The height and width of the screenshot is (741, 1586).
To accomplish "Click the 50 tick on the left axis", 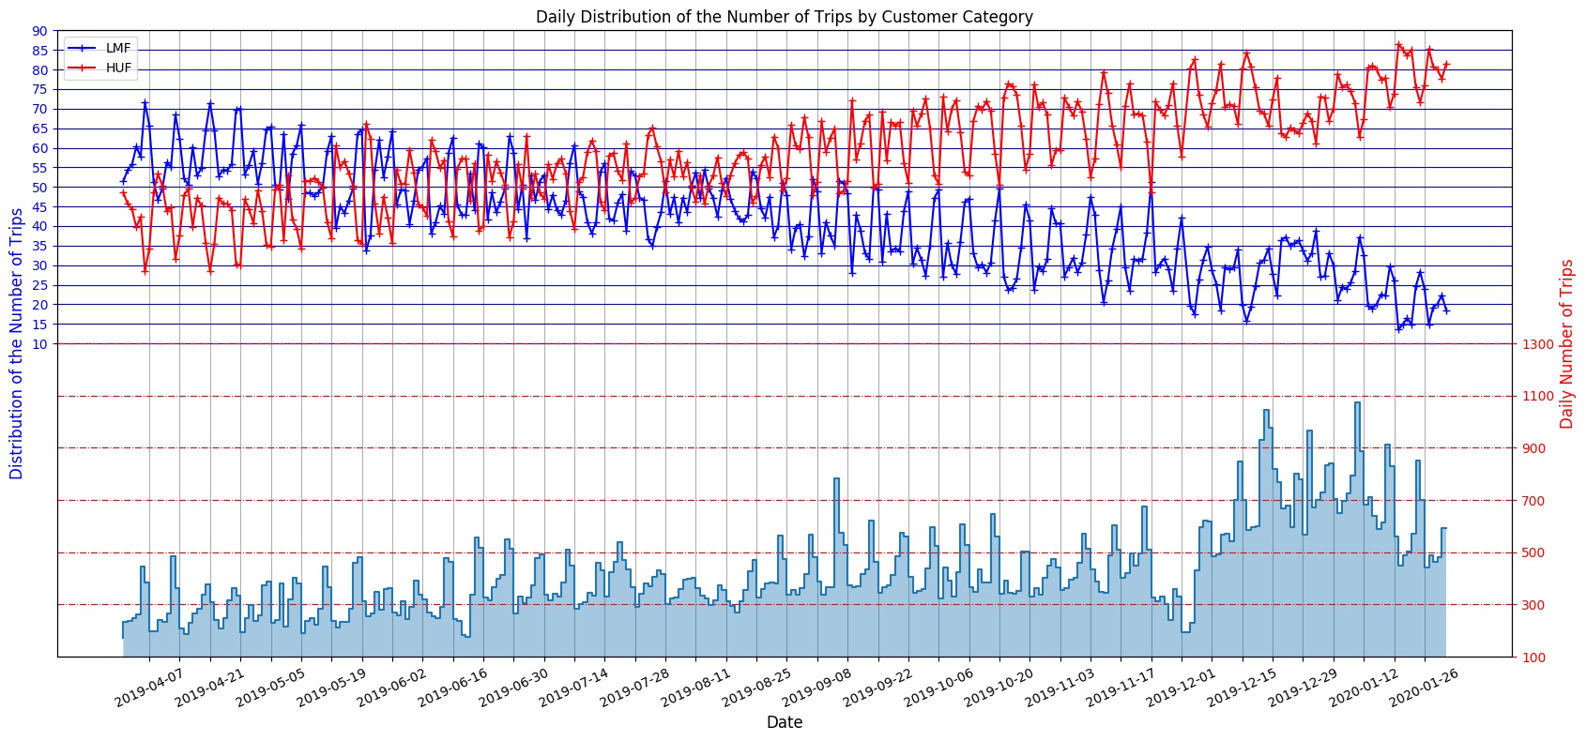I will point(39,188).
